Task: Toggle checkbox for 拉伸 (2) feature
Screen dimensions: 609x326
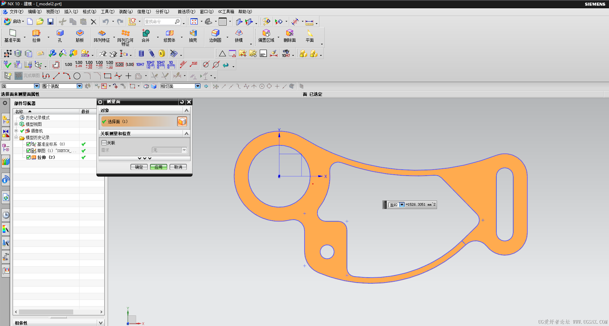Action: pos(28,157)
